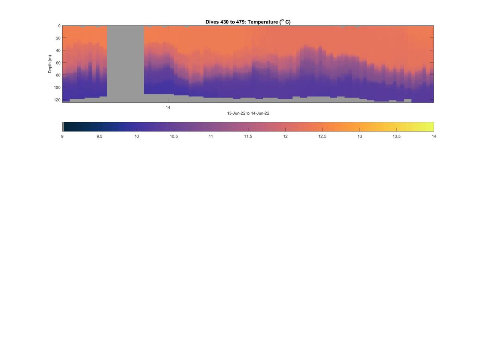Click the colorbar tick label '11.5'

(x=248, y=137)
